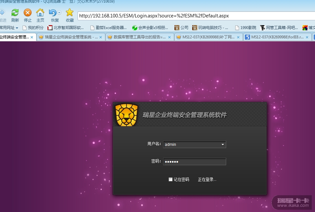Screen dimensions: 315x212
Task: Go to Home page (主页) icon
Action: point(40,13)
